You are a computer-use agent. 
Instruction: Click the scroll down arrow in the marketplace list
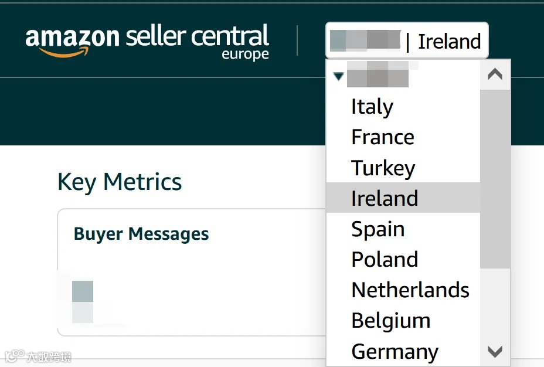[x=495, y=351]
